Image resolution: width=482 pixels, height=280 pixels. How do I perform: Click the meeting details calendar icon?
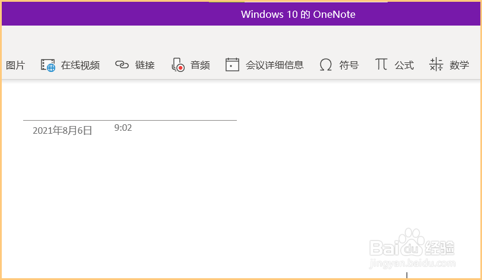(x=232, y=65)
